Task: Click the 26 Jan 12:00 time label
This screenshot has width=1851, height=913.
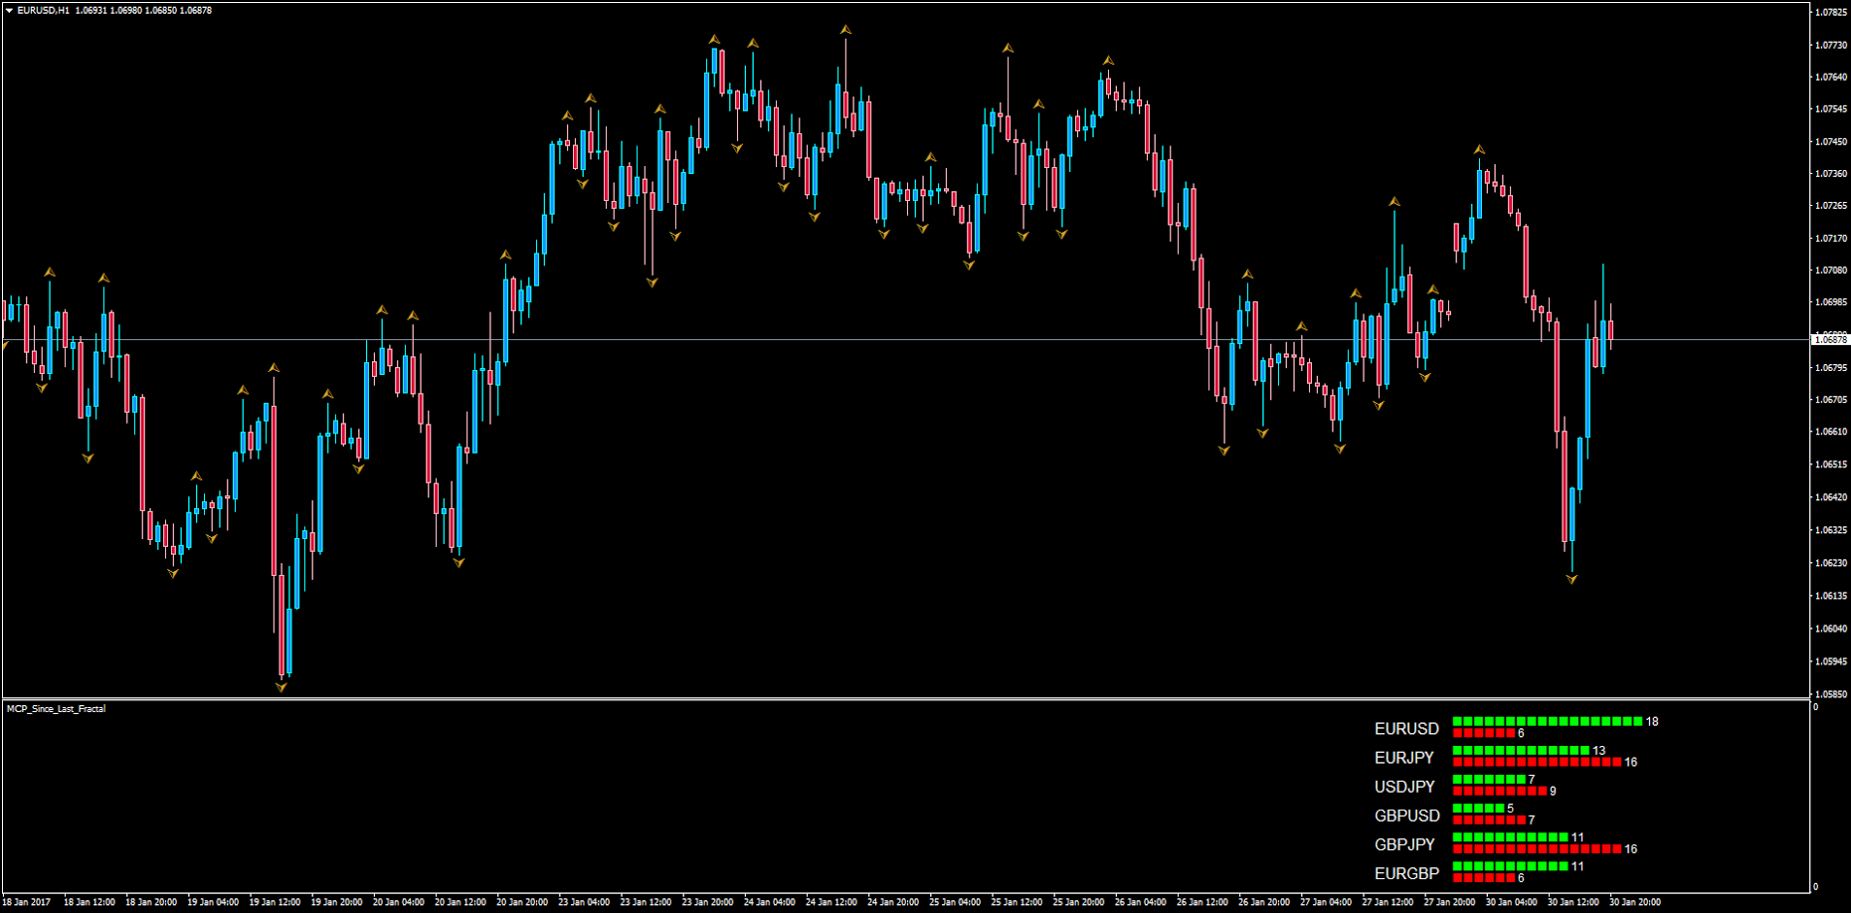Action: pyautogui.click(x=1203, y=902)
